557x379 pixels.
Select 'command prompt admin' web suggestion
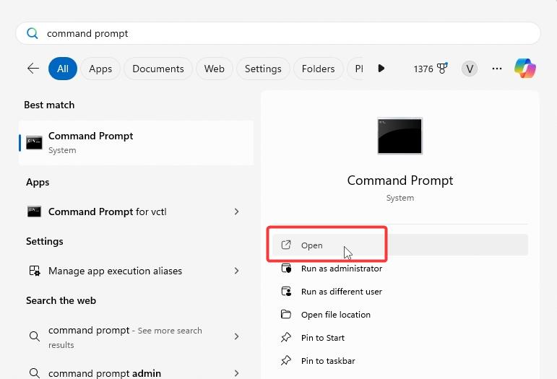click(x=134, y=373)
